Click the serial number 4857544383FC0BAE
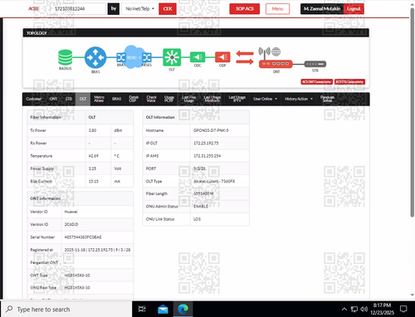415x317 pixels. pos(83,237)
